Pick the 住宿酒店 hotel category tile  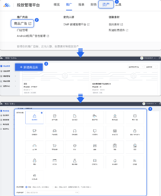point(74,117)
